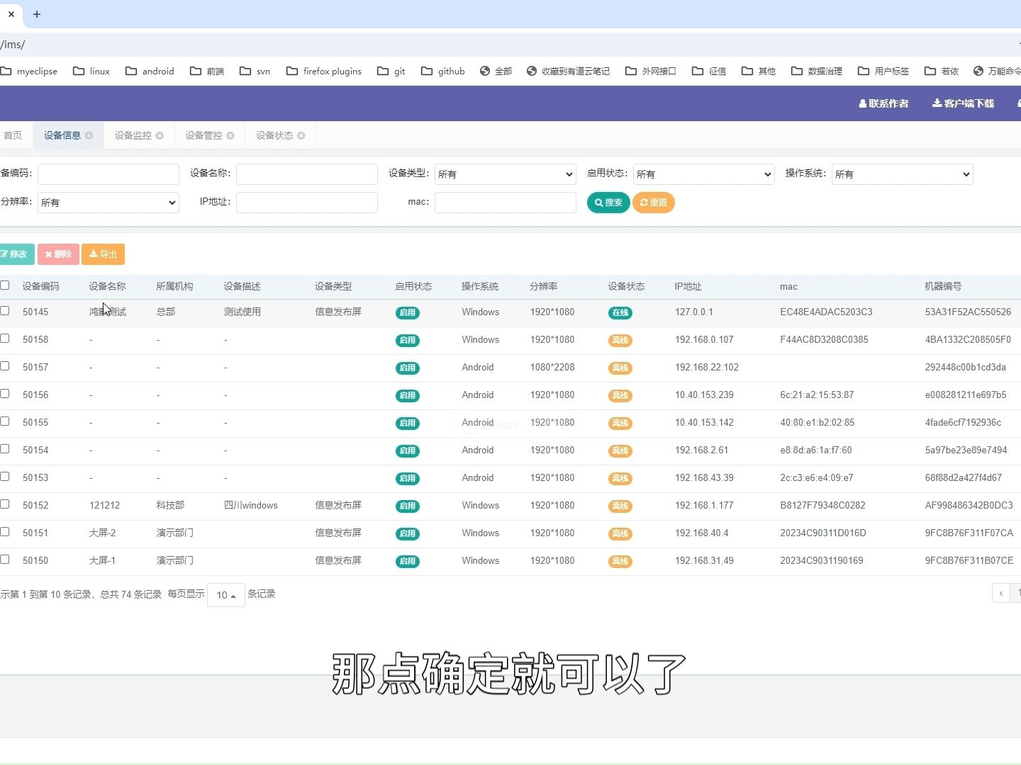Open 联系作者 contact author link
1021x765 pixels.
883,103
